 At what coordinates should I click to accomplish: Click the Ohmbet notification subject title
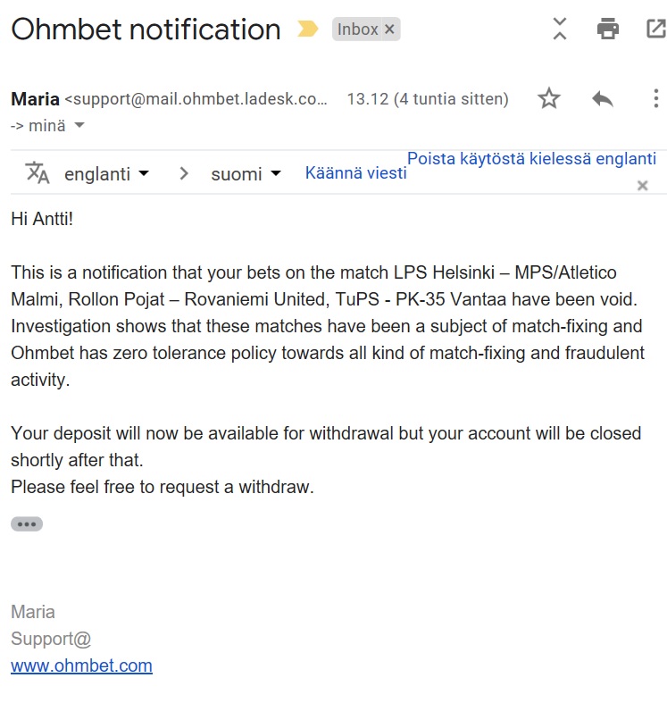coord(146,29)
